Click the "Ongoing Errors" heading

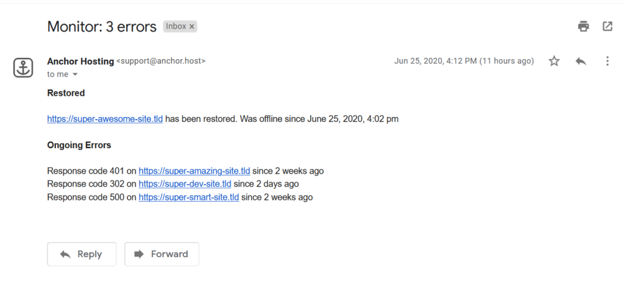click(x=79, y=145)
